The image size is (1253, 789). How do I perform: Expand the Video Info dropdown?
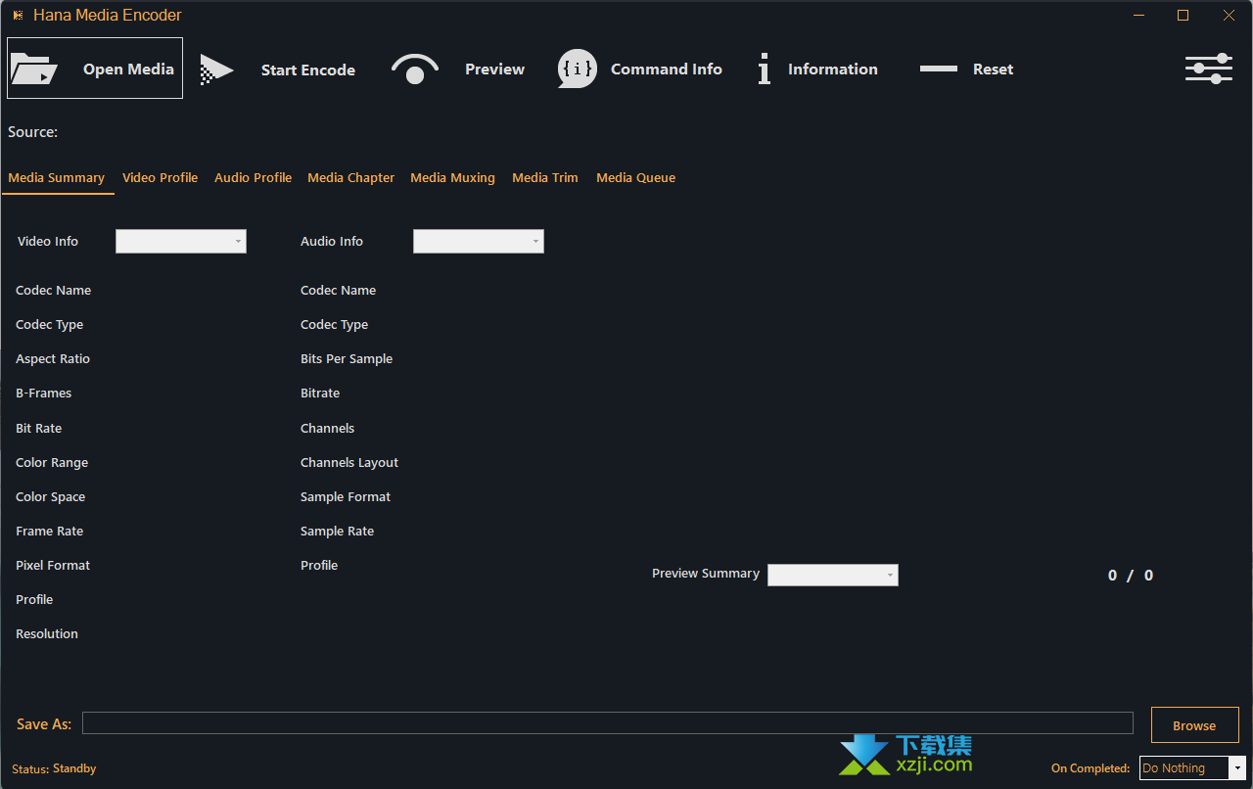click(x=181, y=242)
